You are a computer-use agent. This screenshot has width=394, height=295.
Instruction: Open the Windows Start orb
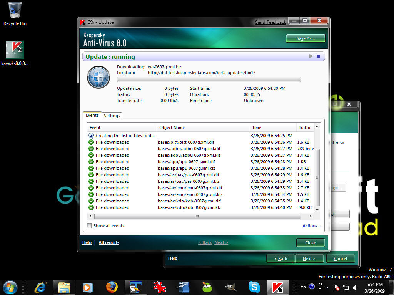point(10,287)
